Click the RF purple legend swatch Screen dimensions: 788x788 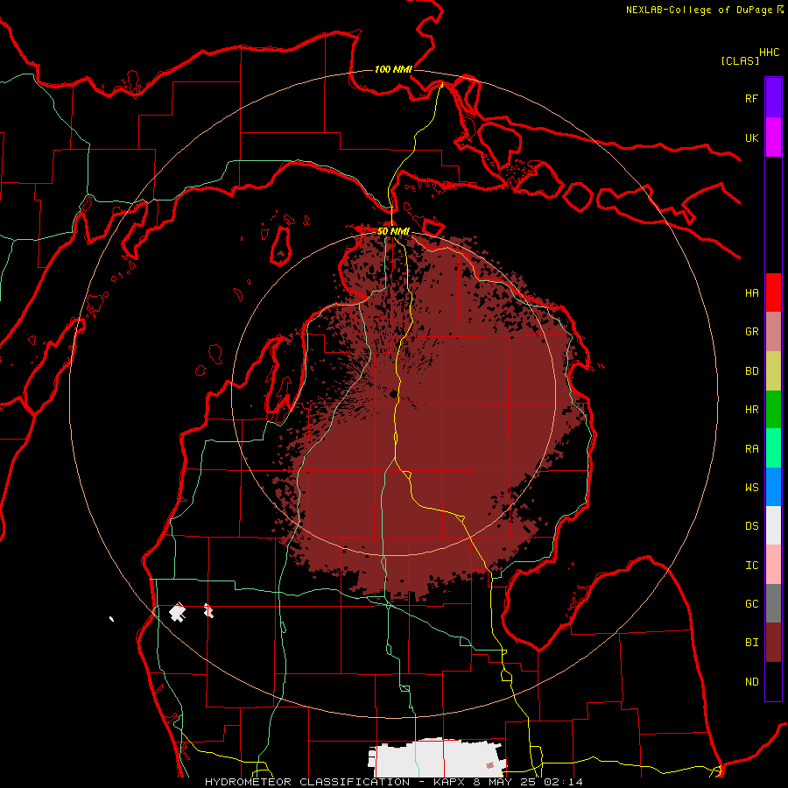773,98
